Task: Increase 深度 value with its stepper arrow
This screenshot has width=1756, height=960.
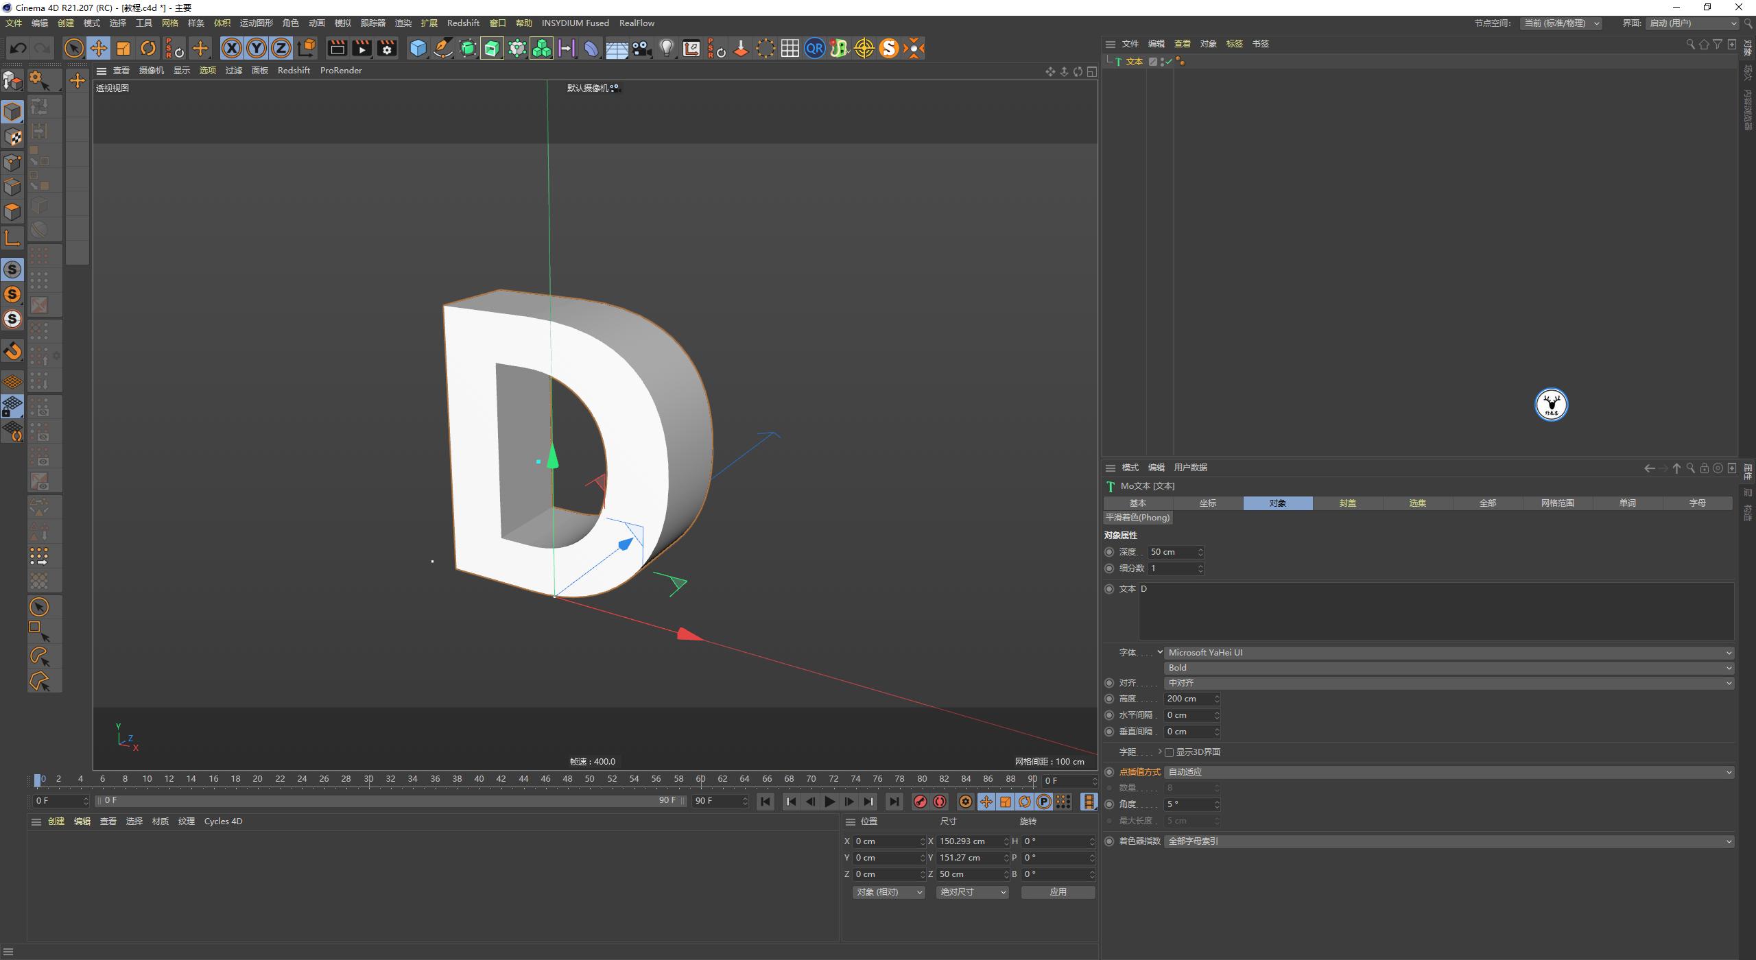Action: point(1200,549)
